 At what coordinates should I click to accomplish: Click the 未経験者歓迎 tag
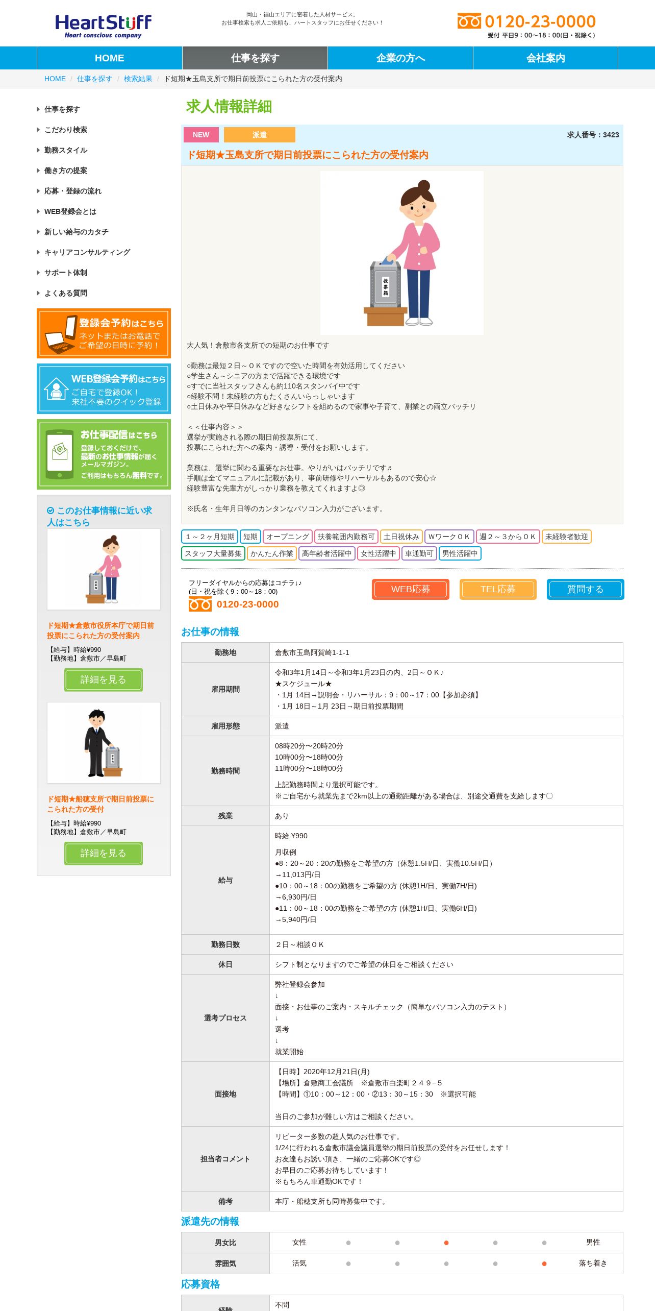coord(566,537)
